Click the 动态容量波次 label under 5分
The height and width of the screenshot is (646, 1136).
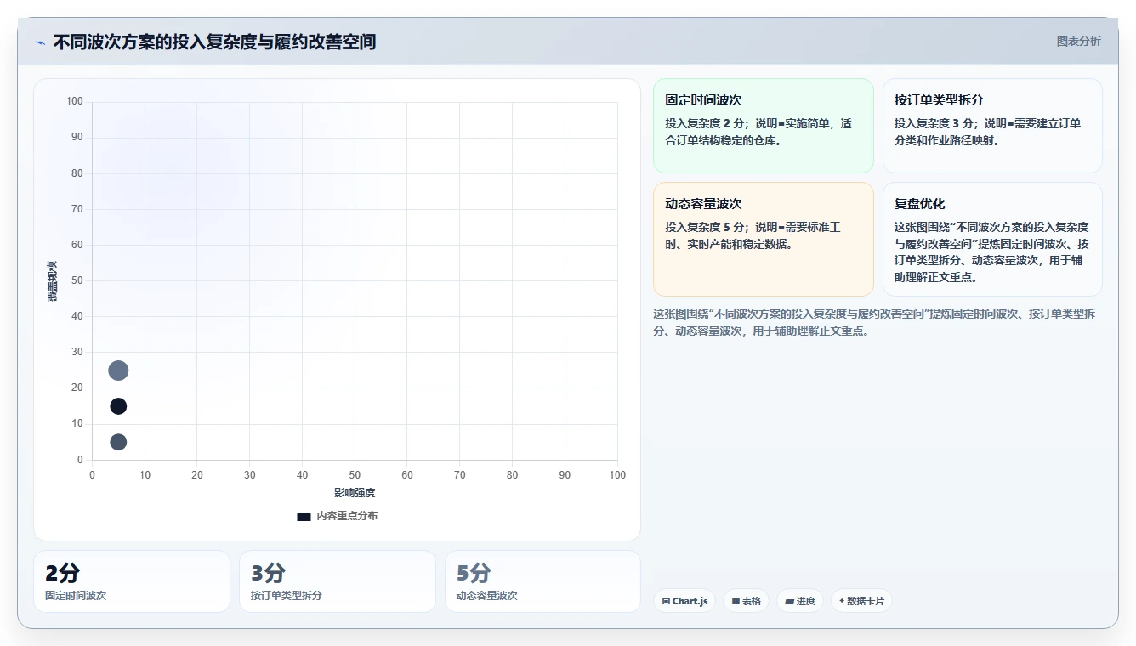click(x=487, y=596)
